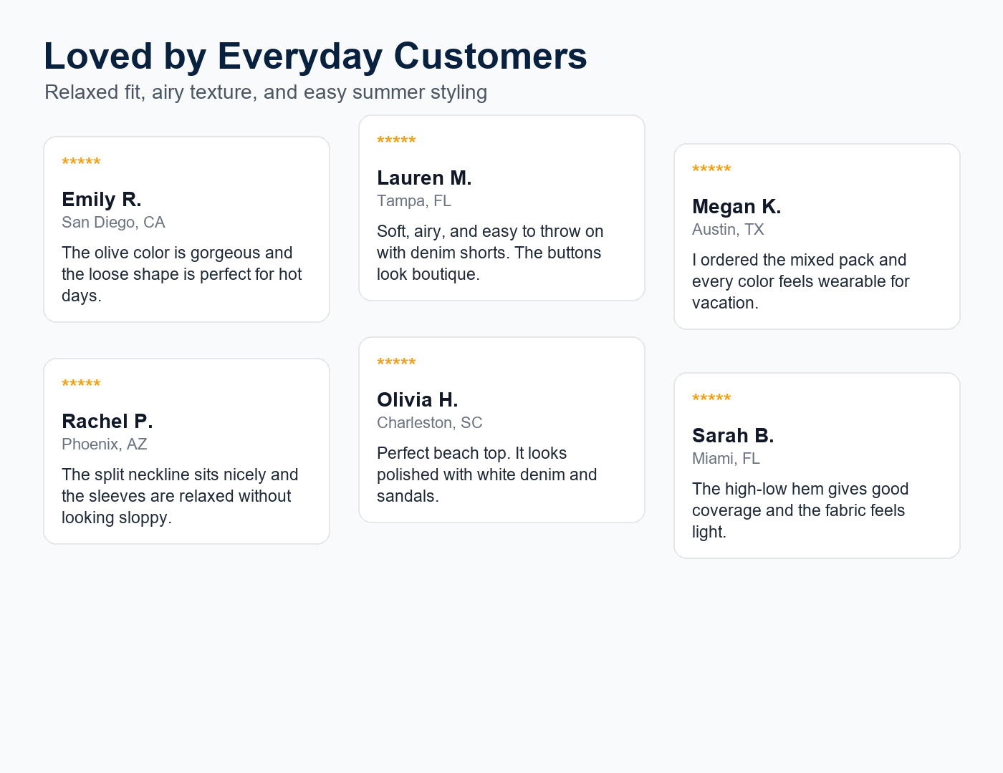Click the star rating on Rachel P.'s review
The width and height of the screenshot is (1003, 773).
pyautogui.click(x=81, y=384)
